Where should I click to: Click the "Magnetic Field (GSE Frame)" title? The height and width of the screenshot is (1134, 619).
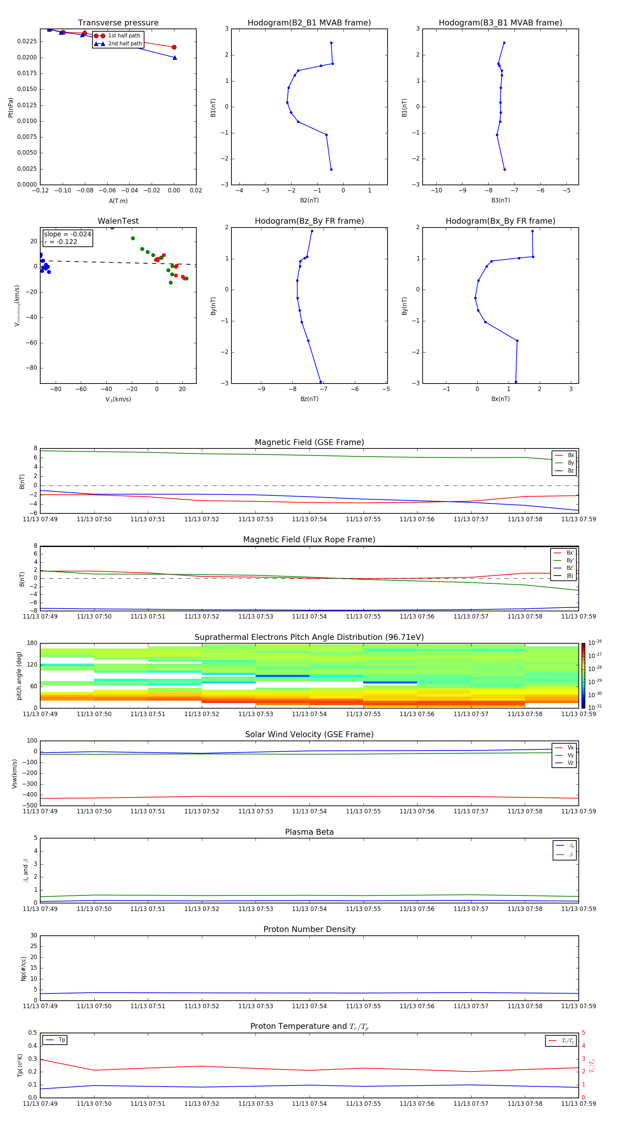click(309, 442)
